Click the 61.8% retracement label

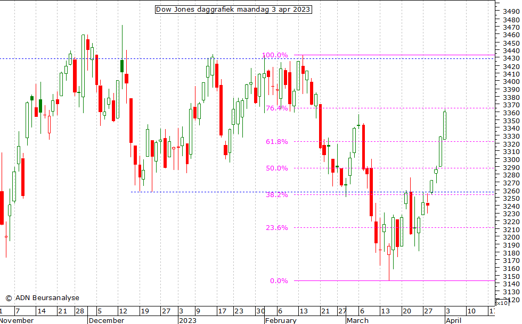coord(276,142)
